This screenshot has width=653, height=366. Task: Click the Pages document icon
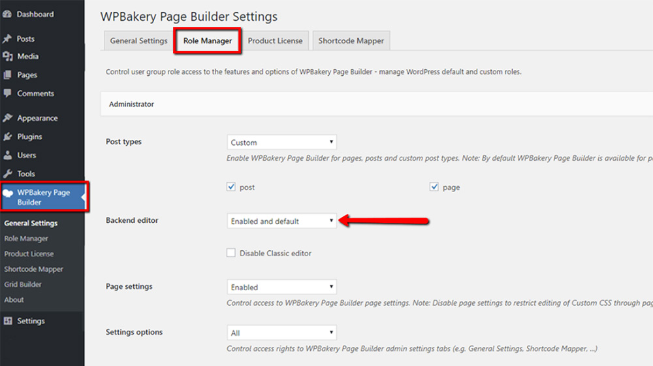coord(7,75)
